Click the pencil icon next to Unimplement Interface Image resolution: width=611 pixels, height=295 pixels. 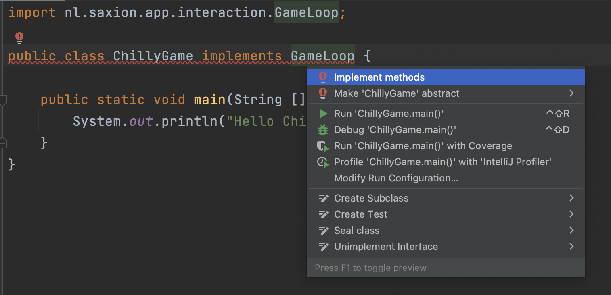coord(323,247)
